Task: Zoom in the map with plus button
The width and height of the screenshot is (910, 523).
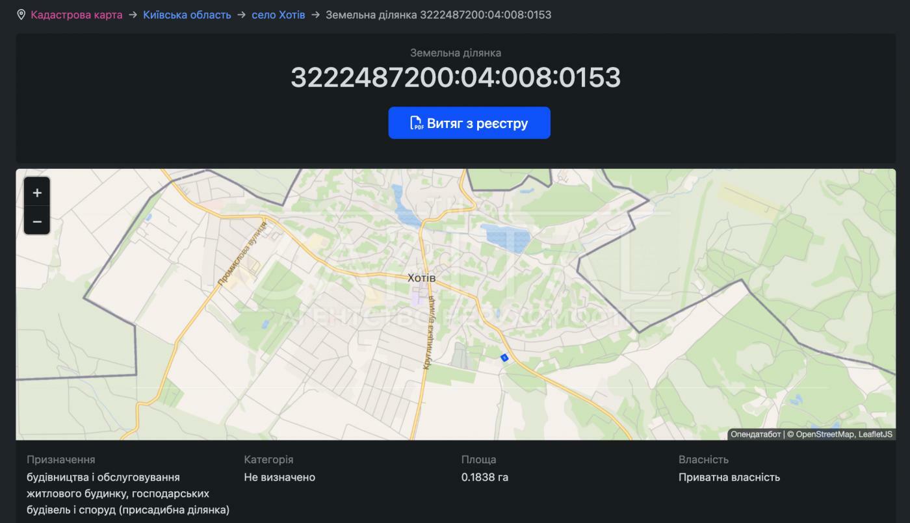Action: click(37, 193)
